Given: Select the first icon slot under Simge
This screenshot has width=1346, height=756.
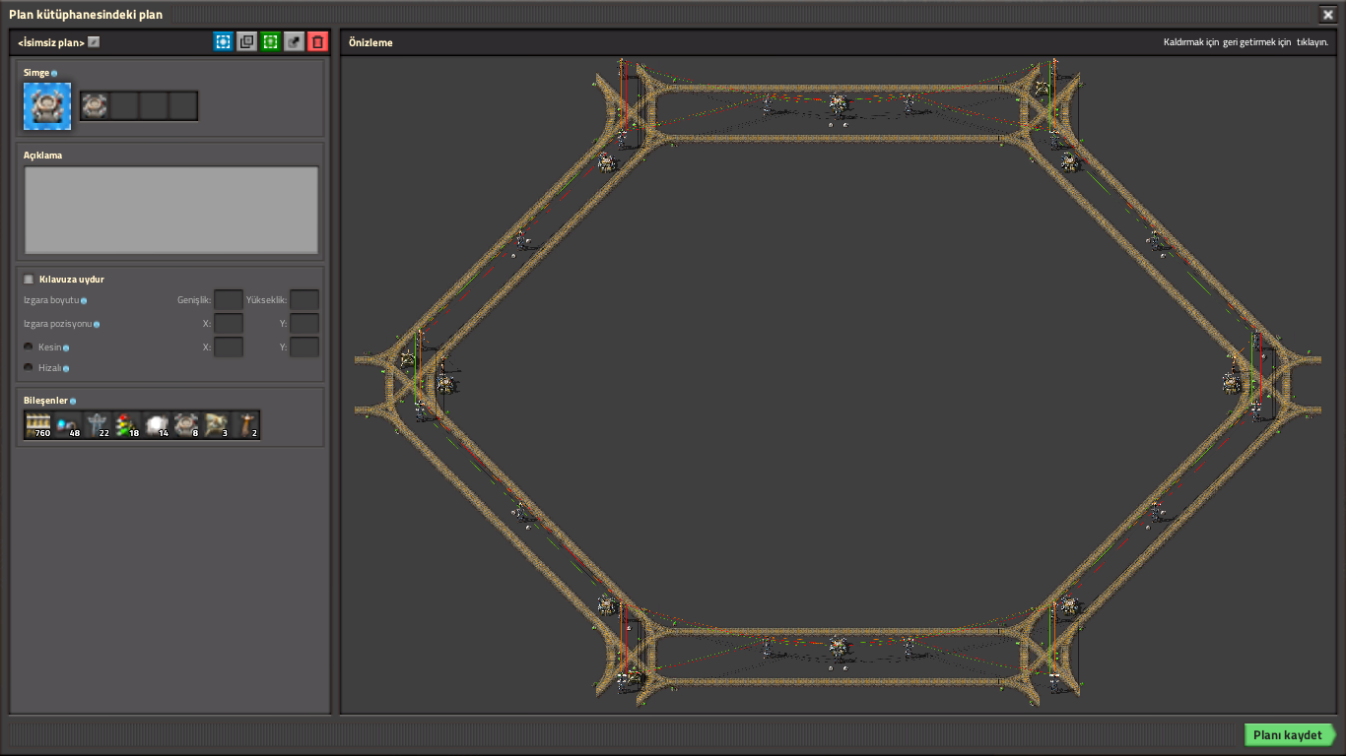Looking at the screenshot, I should point(96,105).
